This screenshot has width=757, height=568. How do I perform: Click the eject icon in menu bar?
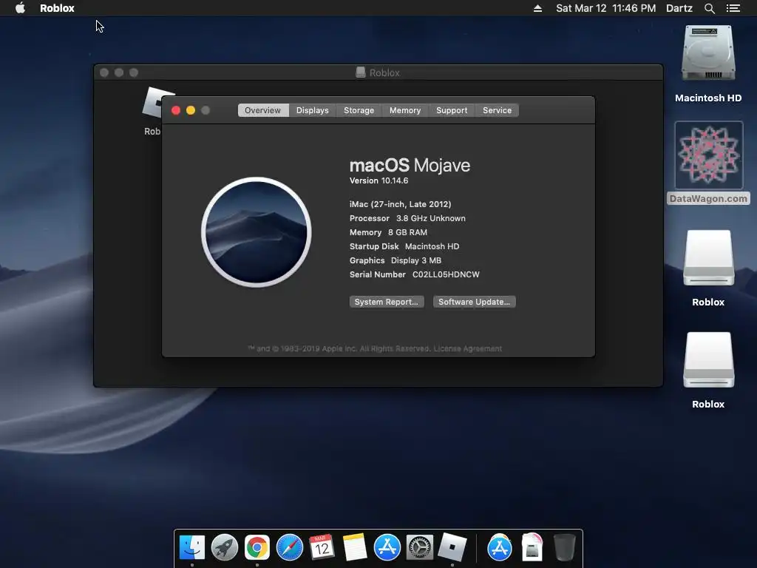pos(537,8)
